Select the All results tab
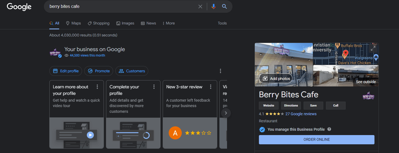Image resolution: width=399 pixels, height=153 pixels. click(x=54, y=23)
